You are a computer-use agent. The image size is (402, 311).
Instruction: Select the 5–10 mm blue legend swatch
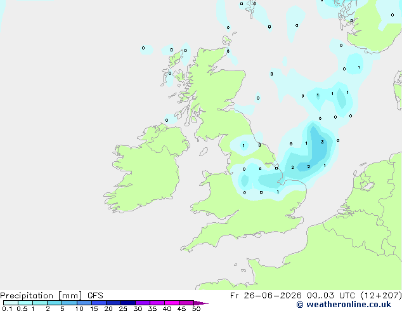[70, 303]
